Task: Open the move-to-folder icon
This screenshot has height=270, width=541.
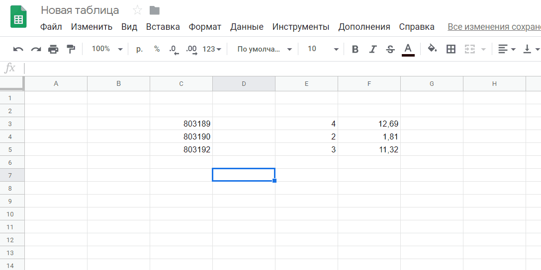Action: pyautogui.click(x=155, y=11)
